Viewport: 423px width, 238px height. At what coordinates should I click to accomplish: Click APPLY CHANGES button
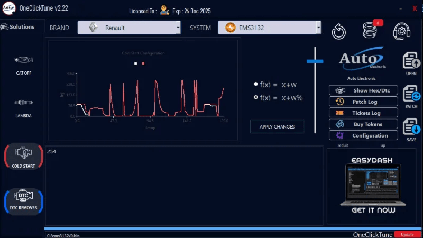(277, 126)
